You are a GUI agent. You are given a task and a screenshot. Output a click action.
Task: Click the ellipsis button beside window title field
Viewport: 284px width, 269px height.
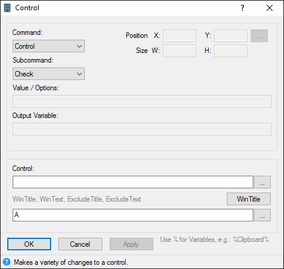pos(262,215)
